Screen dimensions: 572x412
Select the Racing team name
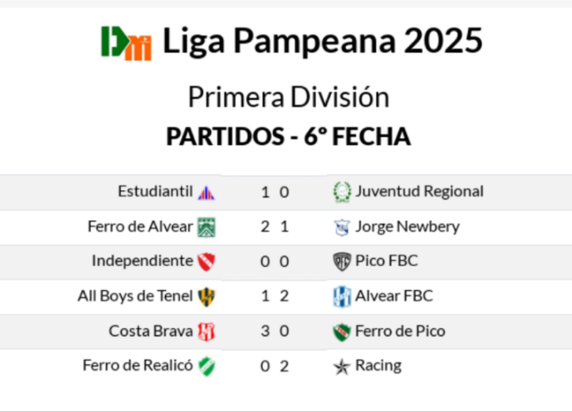tap(378, 366)
